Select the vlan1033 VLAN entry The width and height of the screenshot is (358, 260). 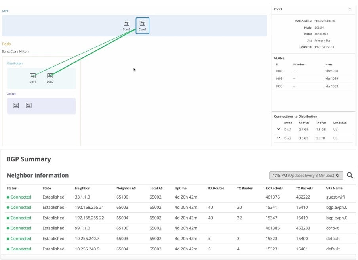click(312, 86)
